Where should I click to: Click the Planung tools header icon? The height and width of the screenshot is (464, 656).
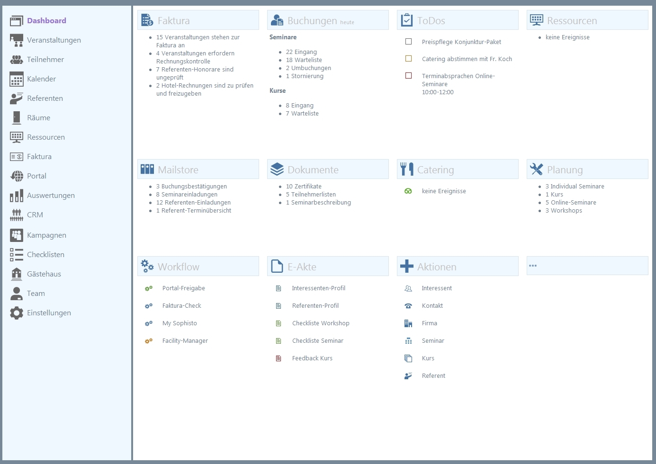pos(537,169)
